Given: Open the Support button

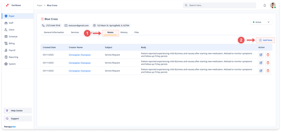Looking at the screenshot, I should (15, 119).
